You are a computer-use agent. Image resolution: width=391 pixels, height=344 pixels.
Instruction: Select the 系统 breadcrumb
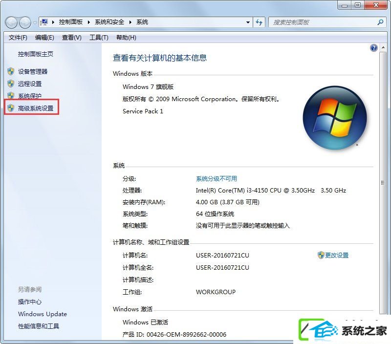[142, 22]
